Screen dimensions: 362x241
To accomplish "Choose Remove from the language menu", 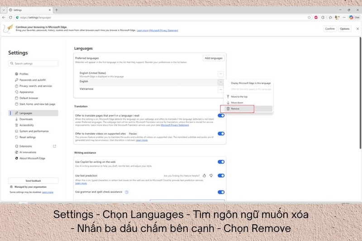I will pos(248,109).
